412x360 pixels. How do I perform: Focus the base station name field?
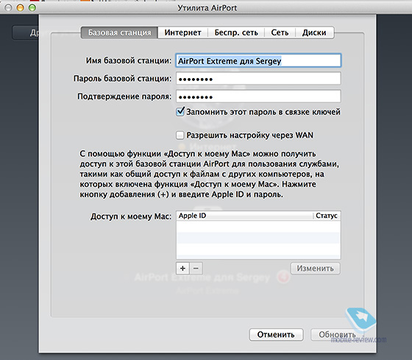(x=258, y=61)
